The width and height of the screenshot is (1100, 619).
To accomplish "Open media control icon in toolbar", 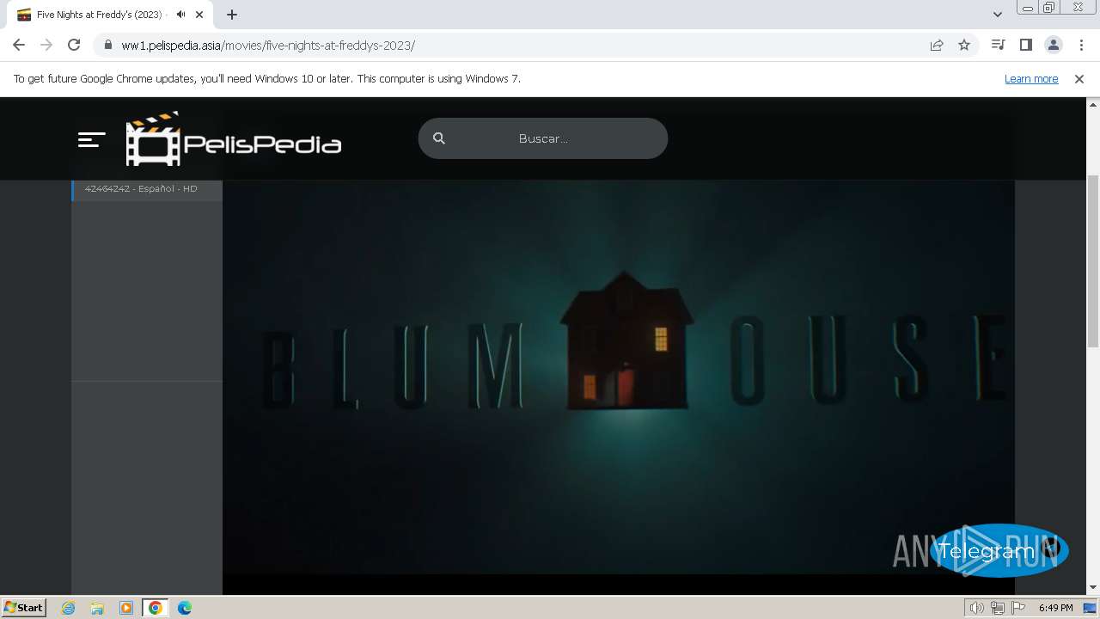I will 998,45.
